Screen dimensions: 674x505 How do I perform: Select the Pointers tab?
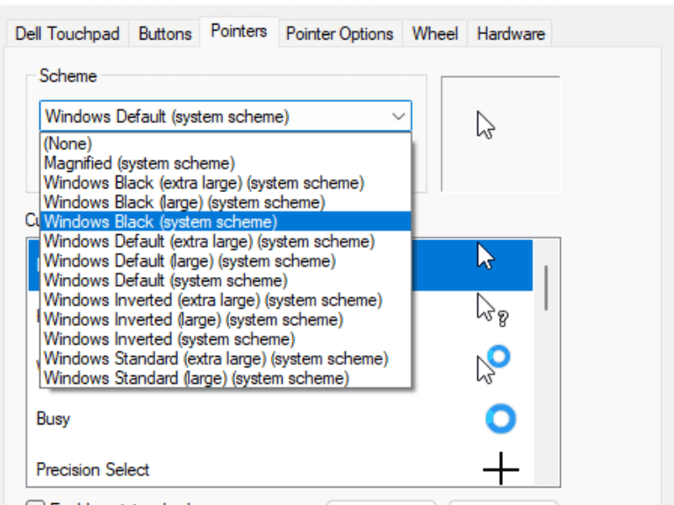coord(239,32)
